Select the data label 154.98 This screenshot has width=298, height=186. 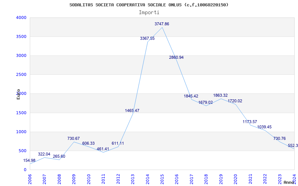(29, 160)
